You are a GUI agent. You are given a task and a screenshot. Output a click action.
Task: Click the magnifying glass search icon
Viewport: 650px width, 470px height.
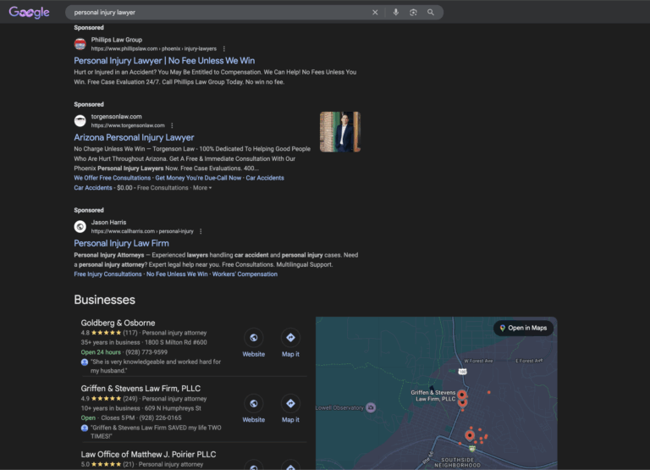(x=431, y=13)
